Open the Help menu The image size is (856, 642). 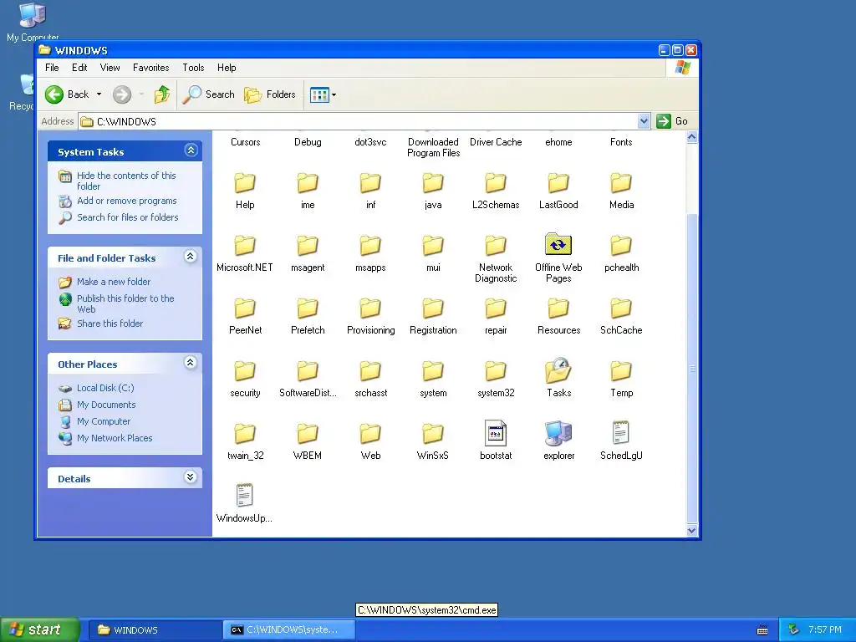[227, 68]
